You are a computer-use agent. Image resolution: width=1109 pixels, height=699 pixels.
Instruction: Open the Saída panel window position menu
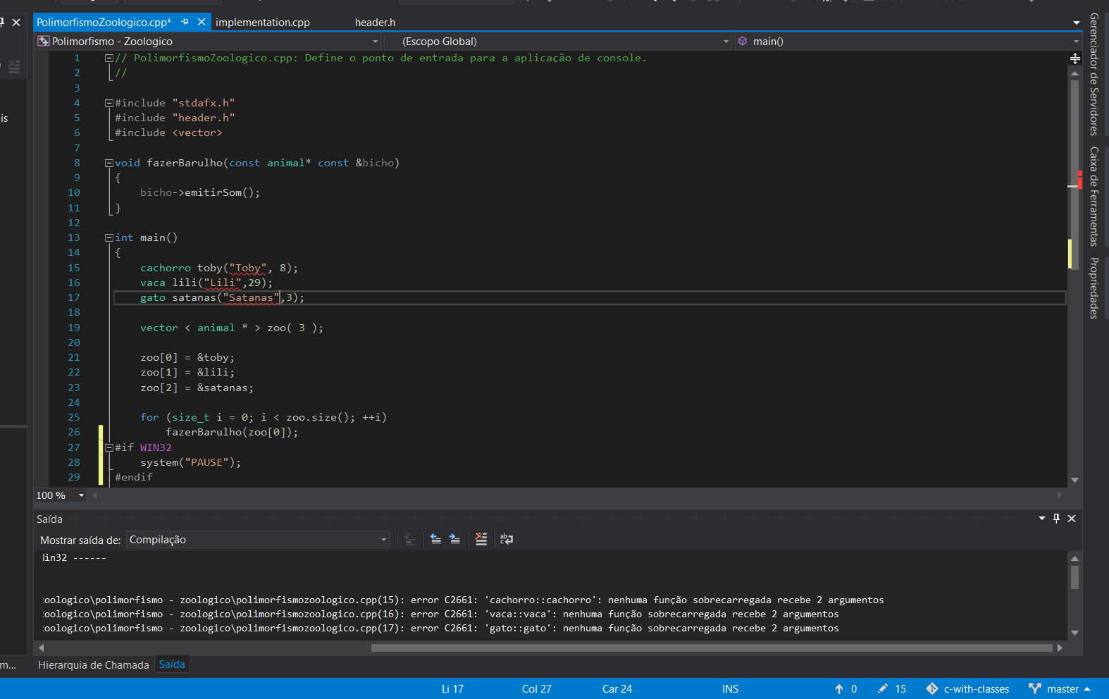tap(1042, 519)
